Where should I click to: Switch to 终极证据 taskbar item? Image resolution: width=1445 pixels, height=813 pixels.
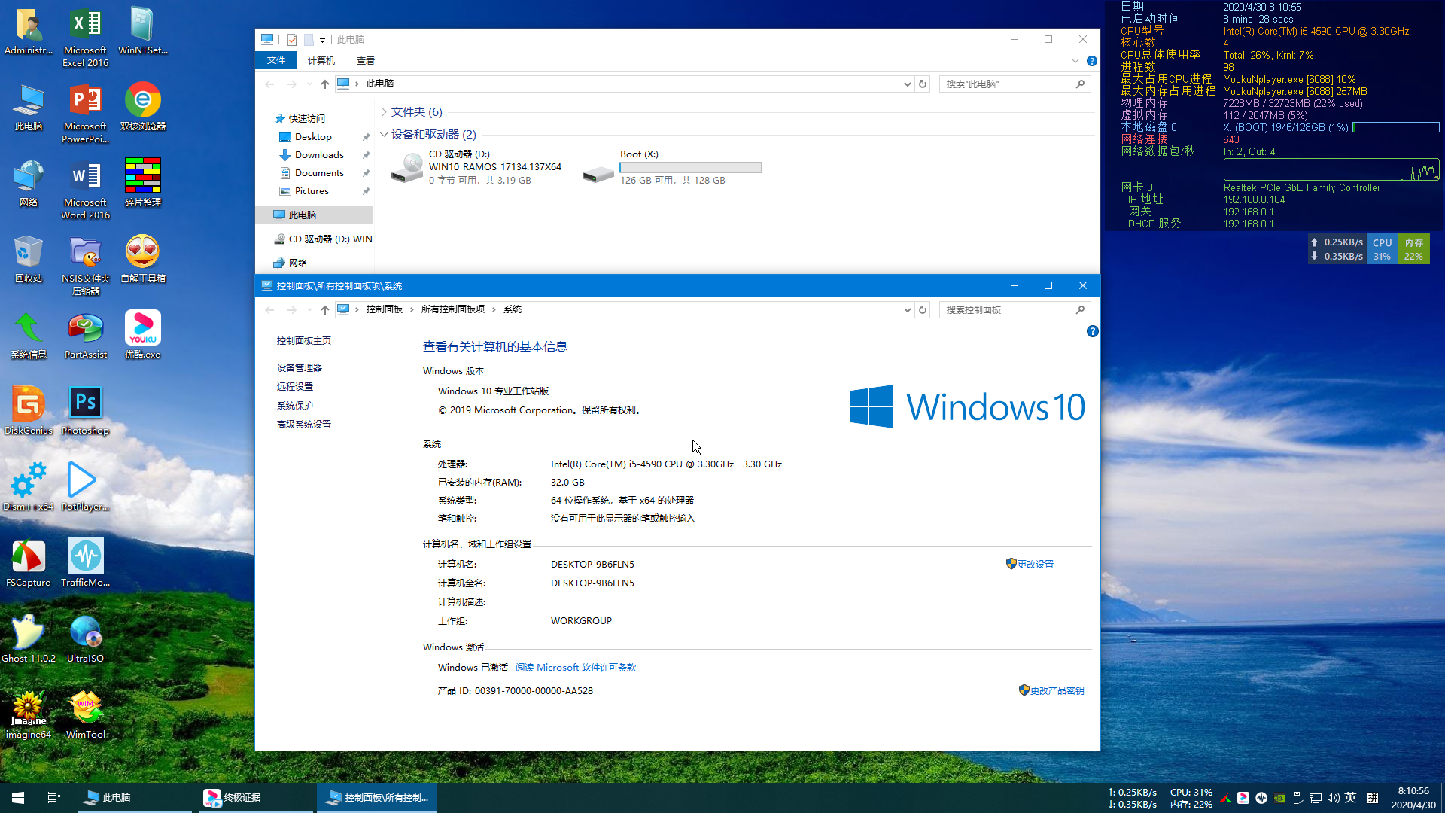click(254, 797)
